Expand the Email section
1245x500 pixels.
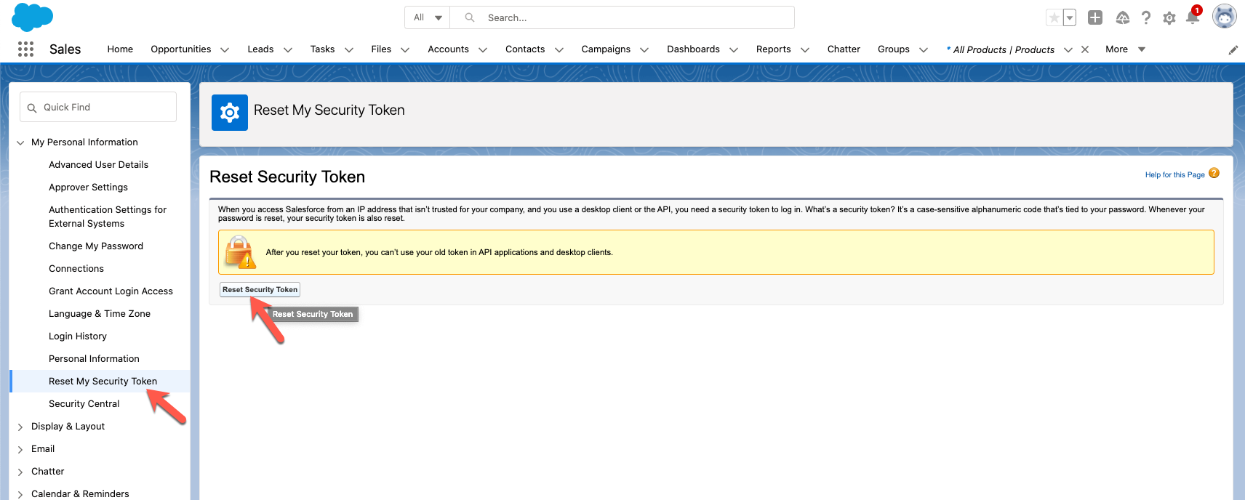click(x=20, y=450)
